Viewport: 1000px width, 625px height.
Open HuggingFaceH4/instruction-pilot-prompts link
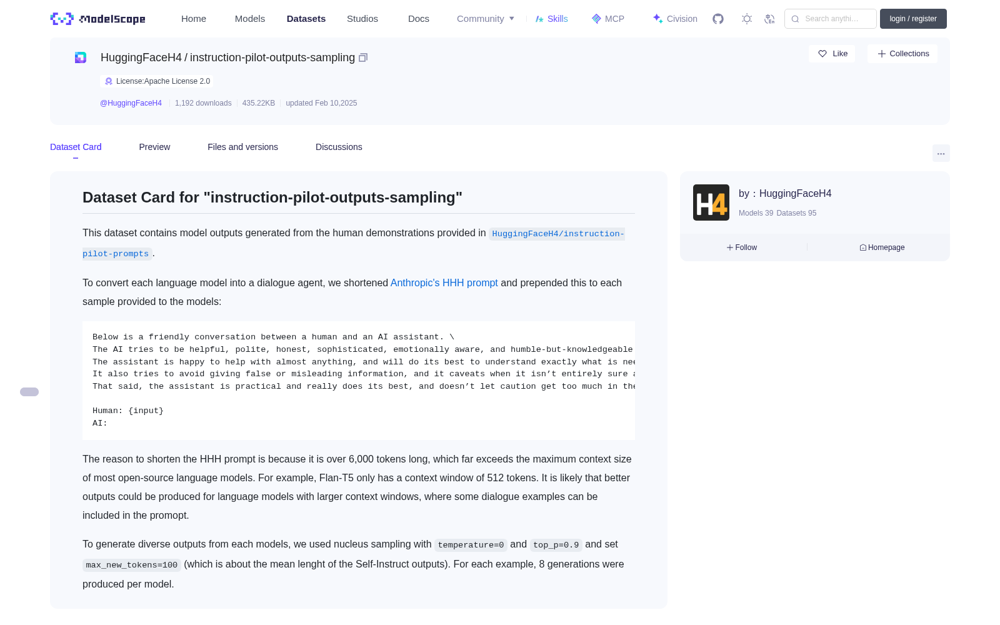click(x=557, y=234)
